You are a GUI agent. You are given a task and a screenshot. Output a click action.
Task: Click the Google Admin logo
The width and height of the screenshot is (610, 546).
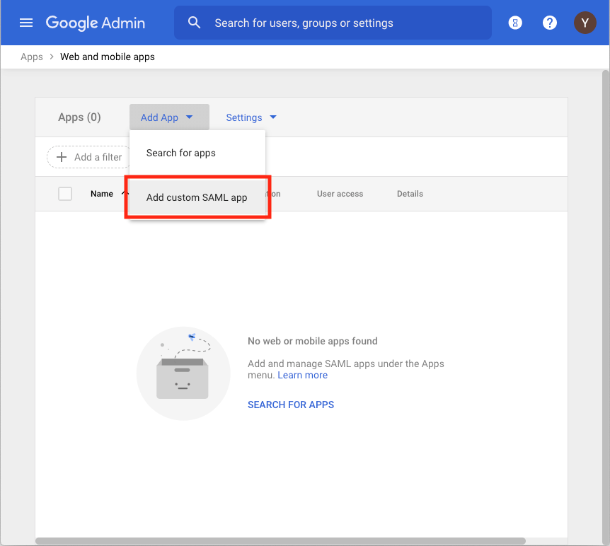[x=96, y=23]
